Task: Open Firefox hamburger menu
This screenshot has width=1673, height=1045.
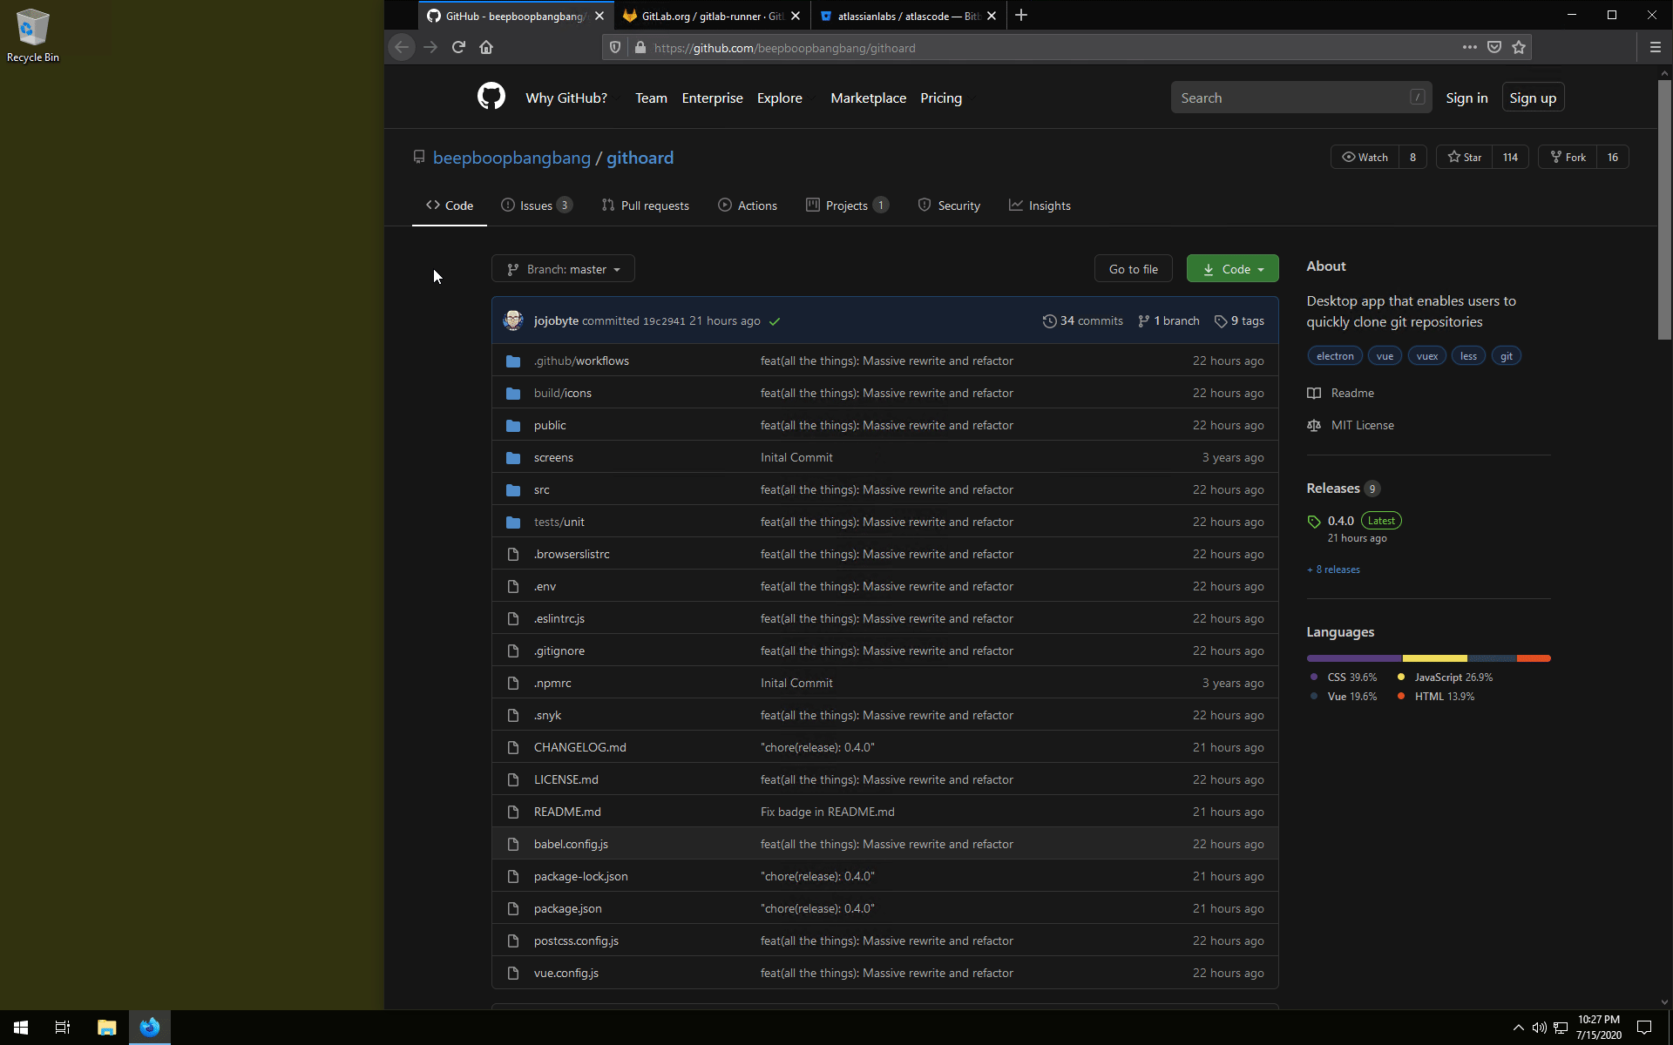Action: click(x=1655, y=48)
